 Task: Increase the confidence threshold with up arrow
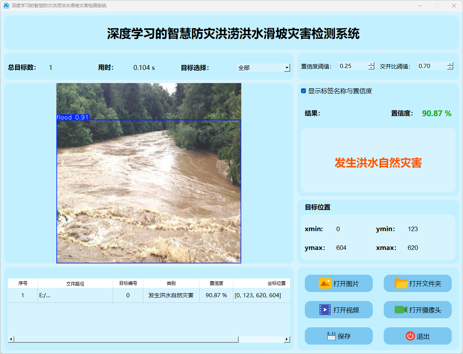pyautogui.click(x=371, y=64)
